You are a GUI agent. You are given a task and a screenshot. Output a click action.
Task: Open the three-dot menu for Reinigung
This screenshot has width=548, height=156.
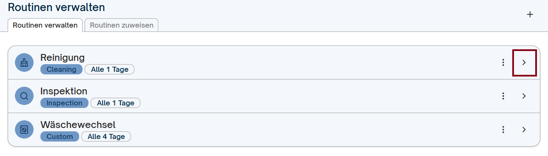[503, 62]
